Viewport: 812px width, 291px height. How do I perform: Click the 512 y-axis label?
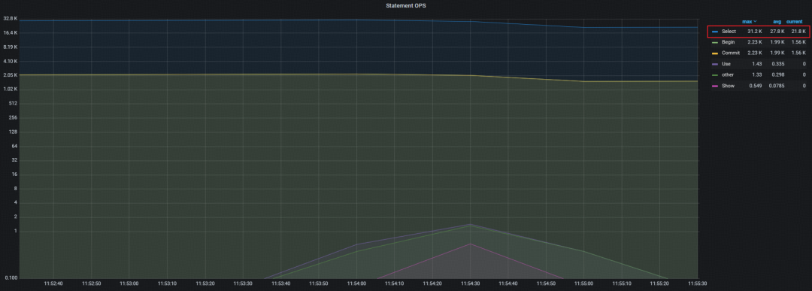click(x=14, y=104)
